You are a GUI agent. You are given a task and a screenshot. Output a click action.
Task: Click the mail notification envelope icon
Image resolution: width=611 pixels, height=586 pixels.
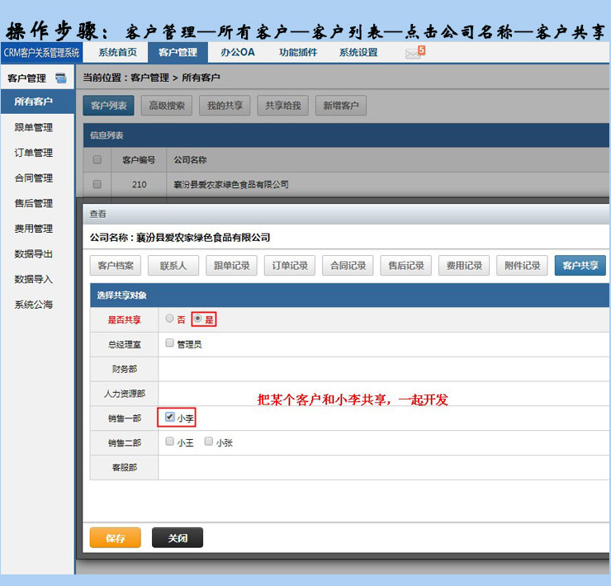[x=413, y=53]
